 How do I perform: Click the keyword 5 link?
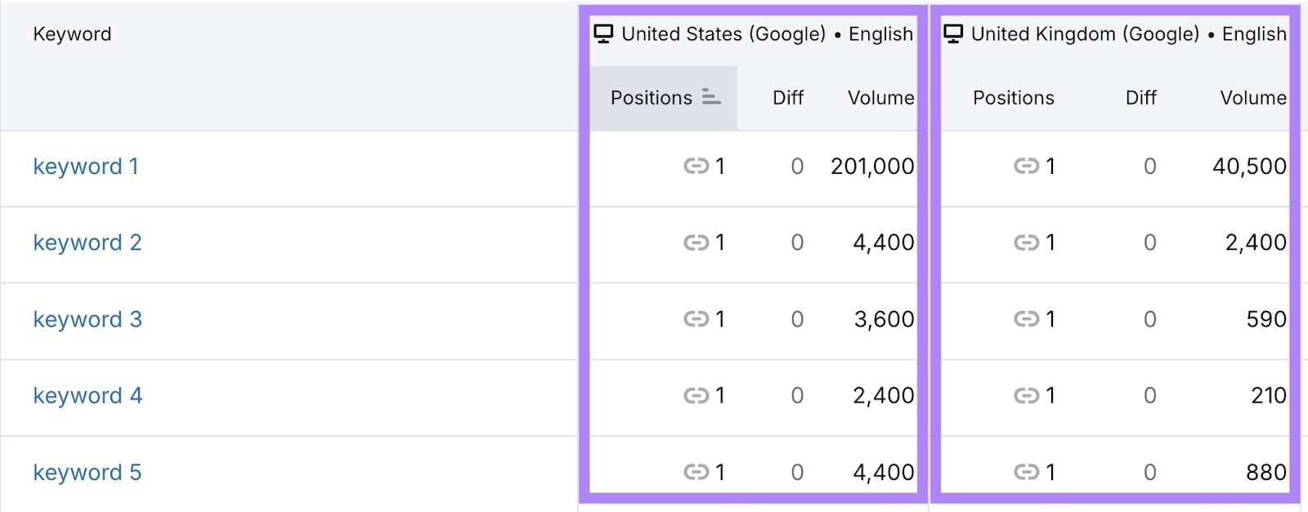click(87, 472)
